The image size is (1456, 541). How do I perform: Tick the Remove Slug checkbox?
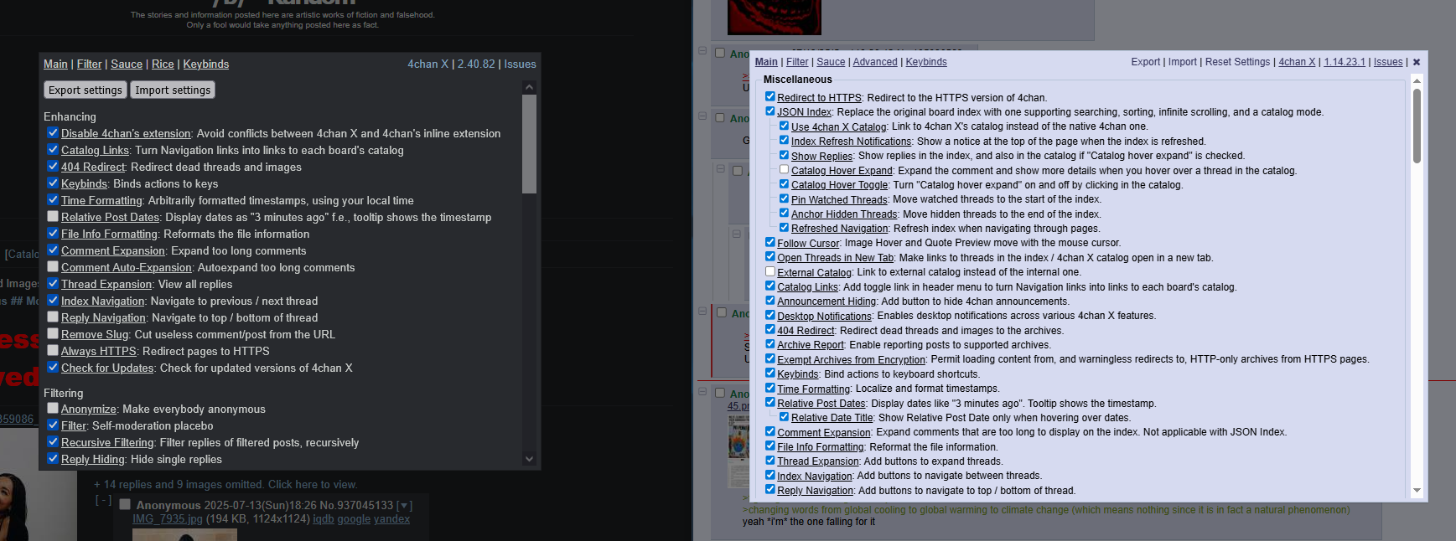tap(53, 333)
